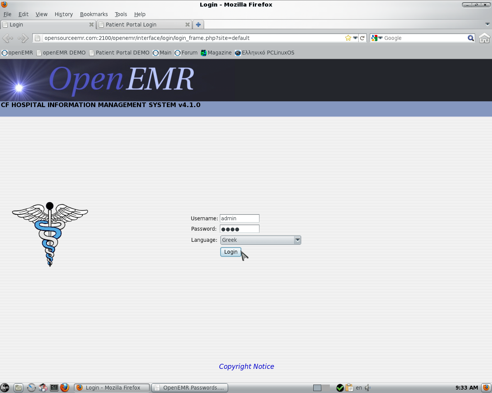The height and width of the screenshot is (393, 492).
Task: Click the Firefox icon beside the clock
Action: click(x=486, y=388)
